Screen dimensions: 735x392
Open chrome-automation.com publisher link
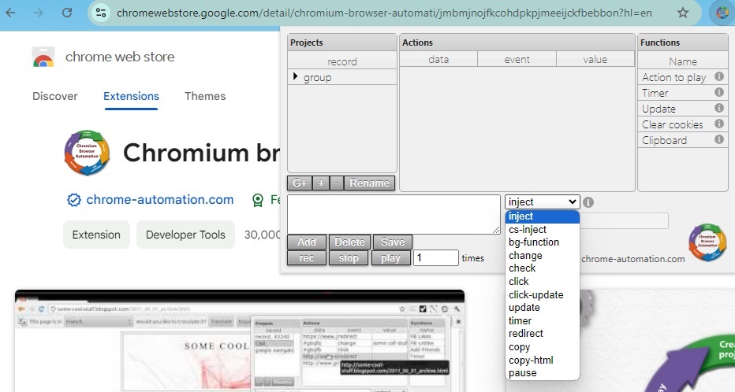click(160, 200)
